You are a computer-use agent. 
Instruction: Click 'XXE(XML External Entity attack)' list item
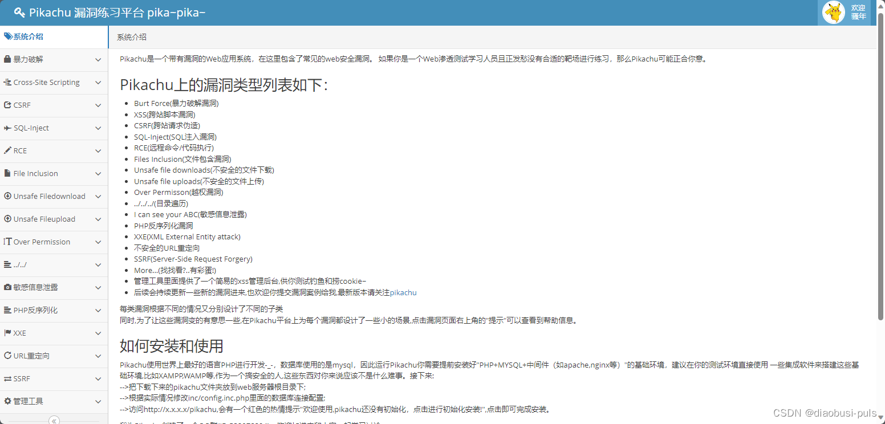187,237
